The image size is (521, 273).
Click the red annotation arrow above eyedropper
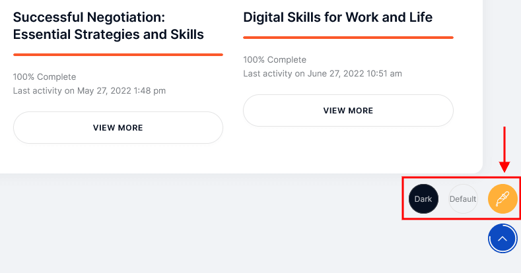pyautogui.click(x=504, y=149)
